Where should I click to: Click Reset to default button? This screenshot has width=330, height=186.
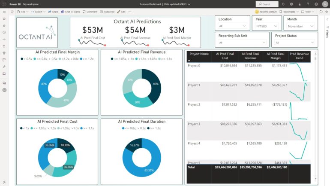266,12
